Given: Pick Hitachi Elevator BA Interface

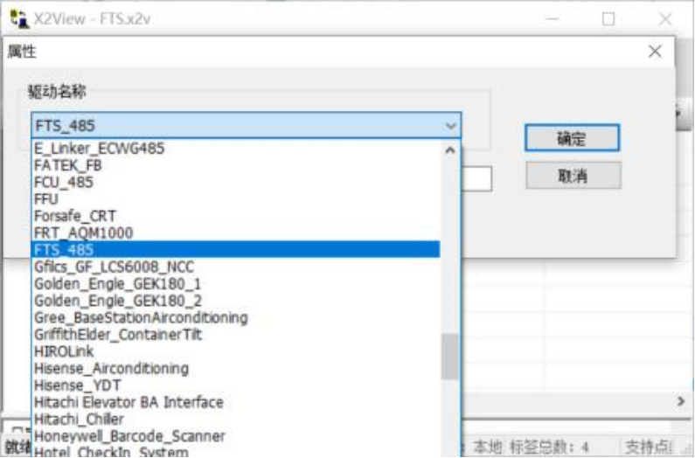Looking at the screenshot, I should tap(236, 402).
